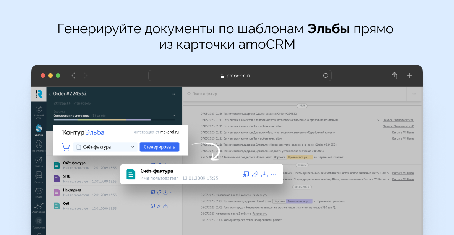Screen dimensions: 454x235
Task: Expand the «Серебряная компания» entry chevron
Action: tap(378, 120)
